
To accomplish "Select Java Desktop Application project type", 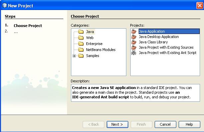I will coord(159,37).
